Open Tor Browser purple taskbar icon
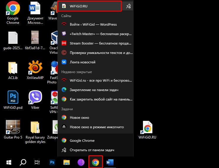The width and height of the screenshot is (219, 168). (x=81, y=162)
